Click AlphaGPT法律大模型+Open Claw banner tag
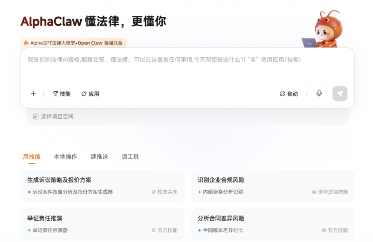Screen dimensions: 373x242 click(x=73, y=43)
